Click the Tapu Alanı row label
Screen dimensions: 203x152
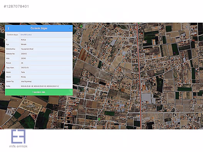pos(10,68)
